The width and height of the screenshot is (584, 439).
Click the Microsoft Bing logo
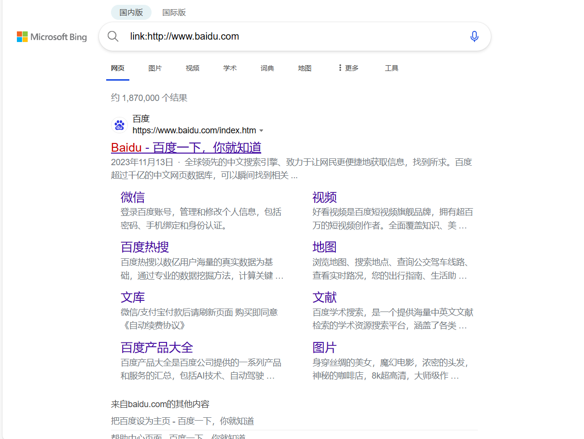point(52,37)
